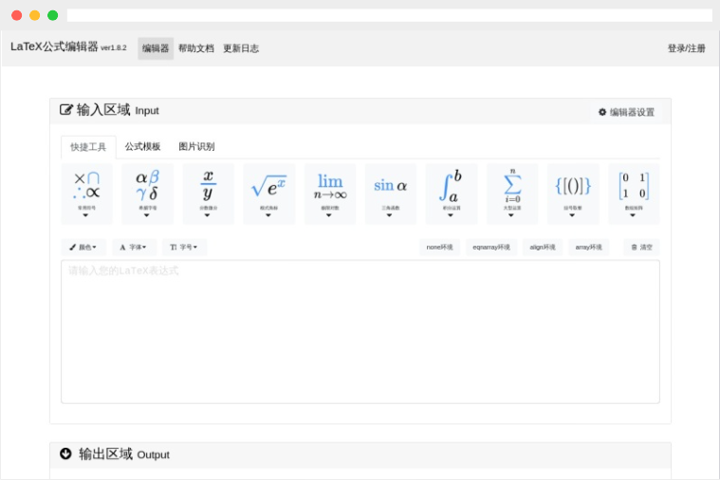Screen dimensions: 720x480
Task: Insert the align环境 environment
Action: click(x=543, y=248)
